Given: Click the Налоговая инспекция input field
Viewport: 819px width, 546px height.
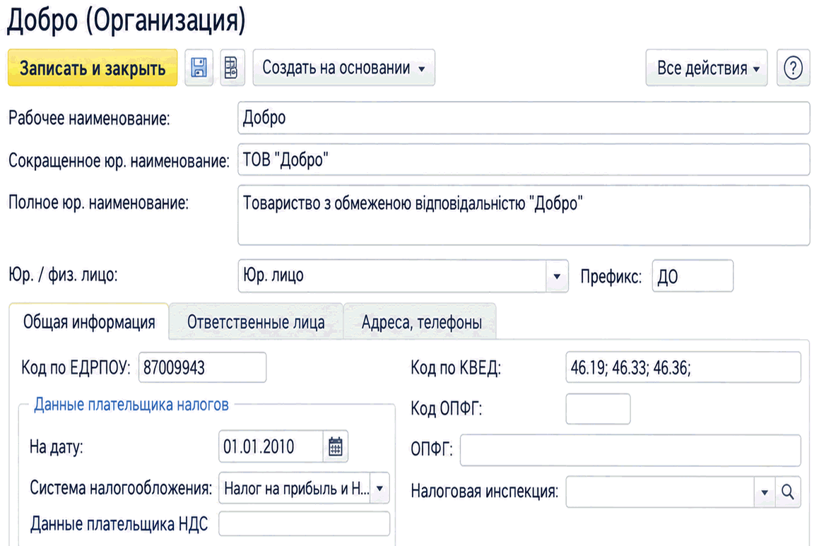Looking at the screenshot, I should [660, 492].
